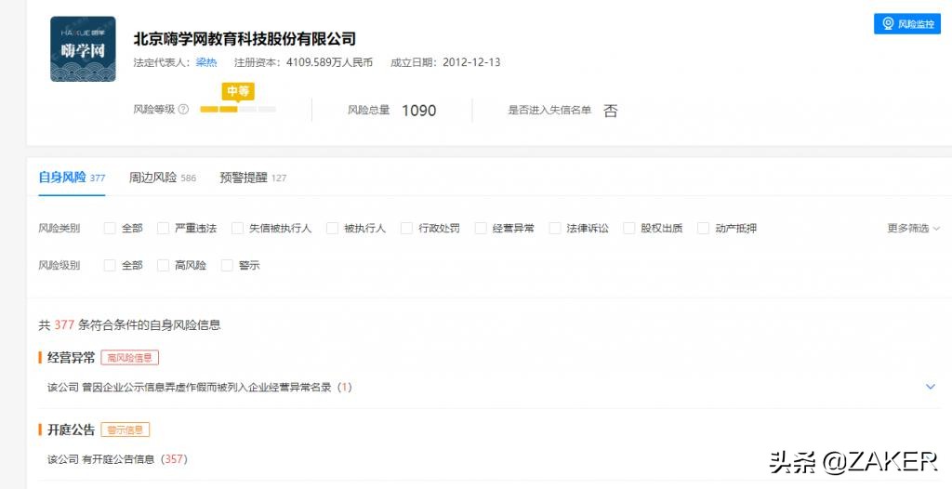The height and width of the screenshot is (489, 952).
Task: Switch to the 周边风险 tab
Action: click(x=162, y=178)
